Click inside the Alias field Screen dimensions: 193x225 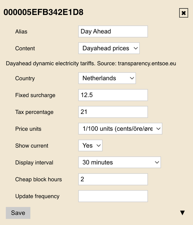pos(112,31)
